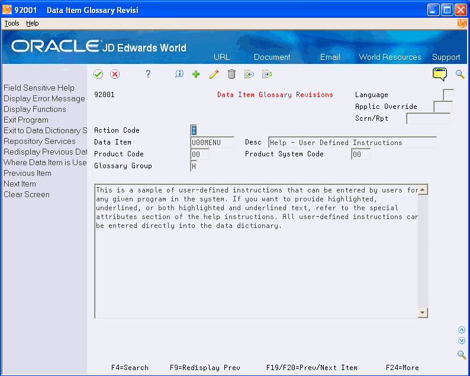Click the glossary scrollbar down arrow
The image size is (470, 376).
click(x=423, y=313)
